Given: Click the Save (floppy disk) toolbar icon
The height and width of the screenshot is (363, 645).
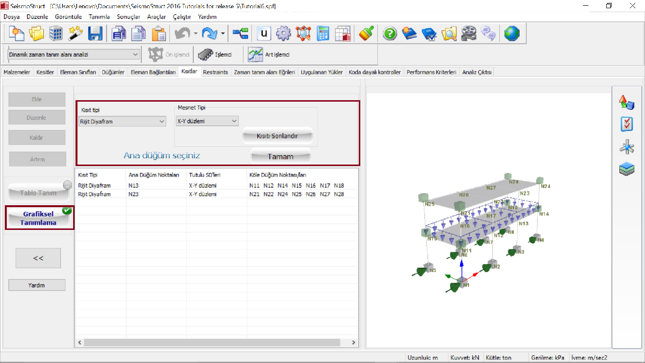Looking at the screenshot, I should click(x=95, y=34).
